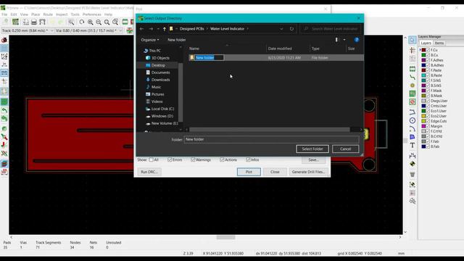Open the Inspect menu
Screen dimensions: 464x261
(x=62, y=14)
